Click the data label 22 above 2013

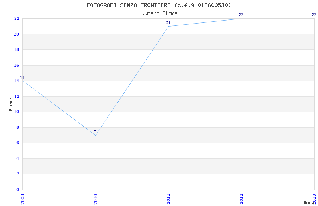pyautogui.click(x=314, y=15)
